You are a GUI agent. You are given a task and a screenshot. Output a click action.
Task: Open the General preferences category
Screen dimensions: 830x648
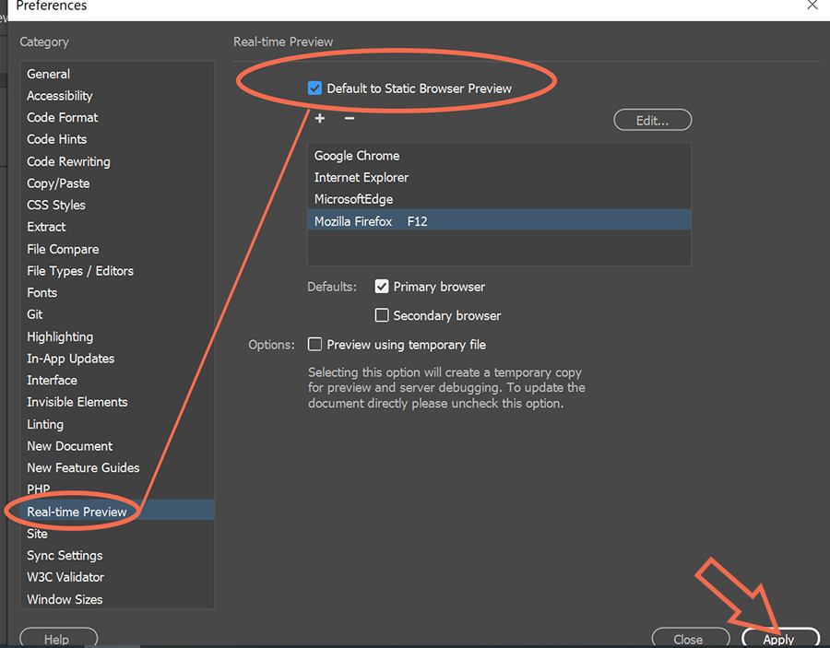click(48, 74)
